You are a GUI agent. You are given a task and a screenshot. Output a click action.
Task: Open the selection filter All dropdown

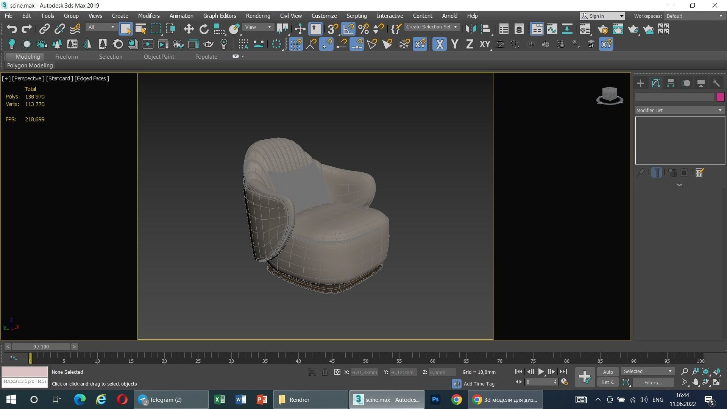click(x=101, y=27)
